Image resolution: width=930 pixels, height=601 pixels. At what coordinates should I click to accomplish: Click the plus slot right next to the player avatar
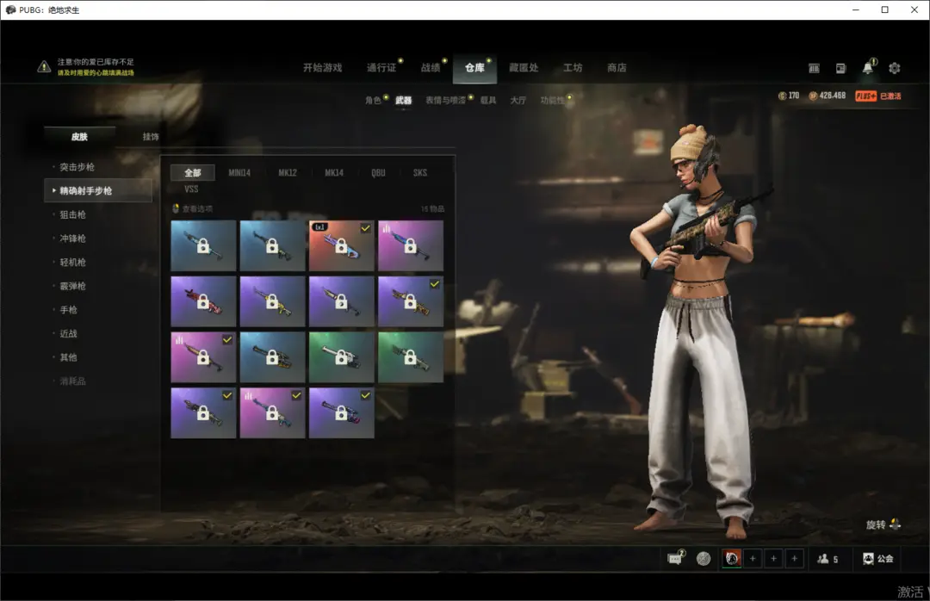(x=753, y=558)
